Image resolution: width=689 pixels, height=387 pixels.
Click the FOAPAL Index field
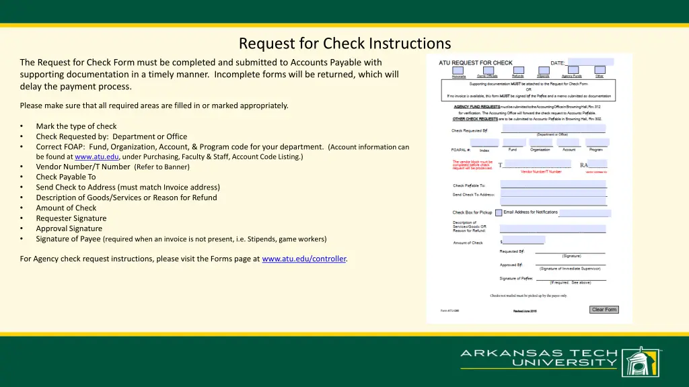pos(484,142)
